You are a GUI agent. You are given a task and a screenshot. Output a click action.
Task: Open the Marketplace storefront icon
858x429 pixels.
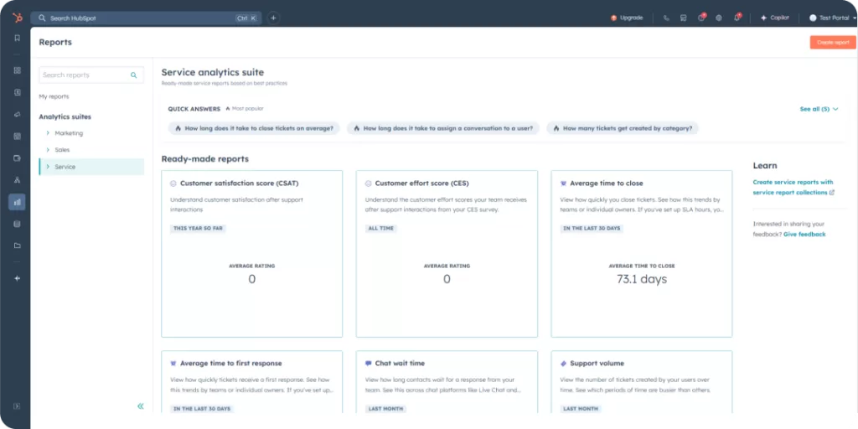(x=684, y=18)
